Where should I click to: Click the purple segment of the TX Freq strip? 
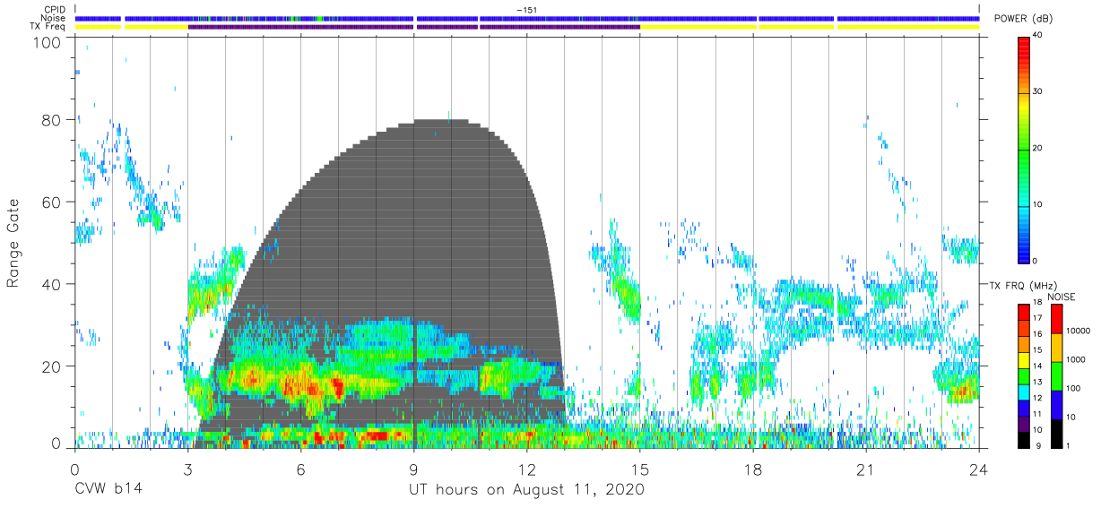click(x=413, y=27)
